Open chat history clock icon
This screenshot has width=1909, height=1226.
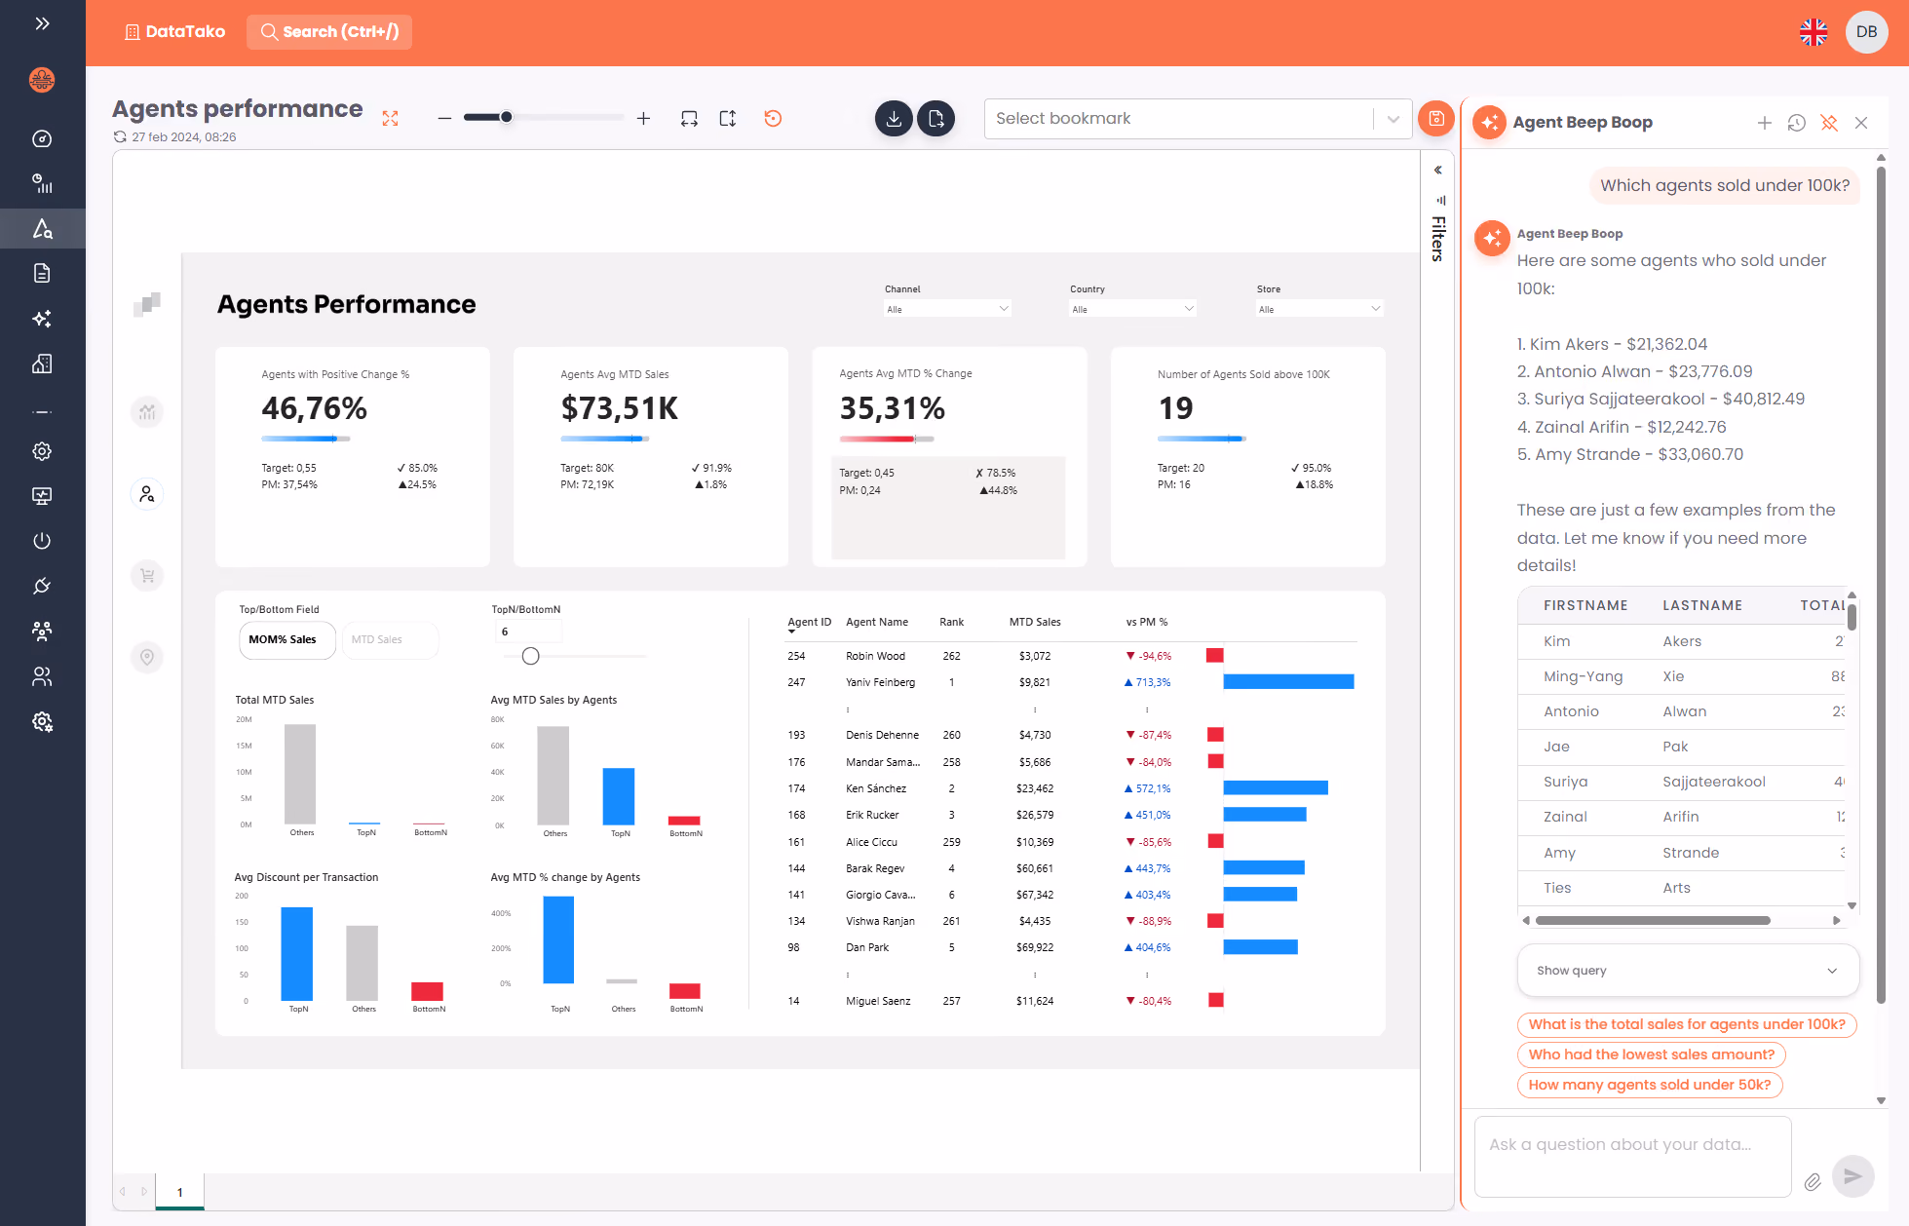click(1797, 123)
